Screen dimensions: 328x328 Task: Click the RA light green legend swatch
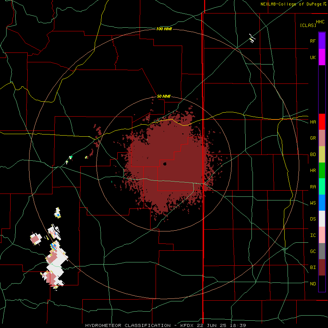pyautogui.click(x=322, y=187)
